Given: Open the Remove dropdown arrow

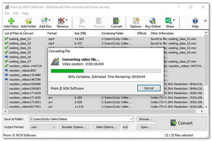Looking at the screenshot, I should click(67, 20).
